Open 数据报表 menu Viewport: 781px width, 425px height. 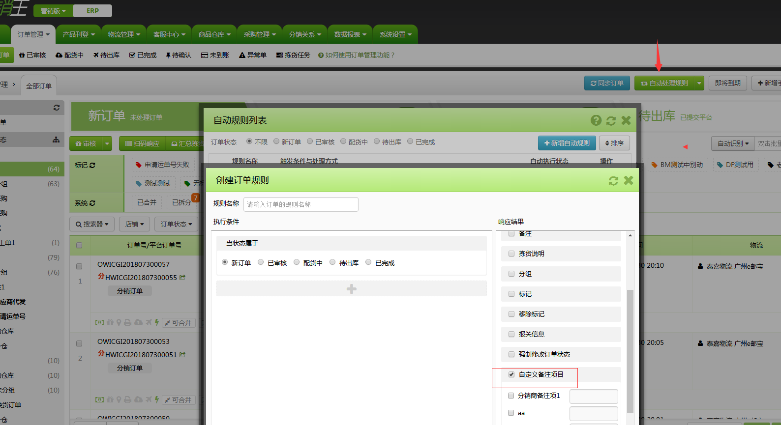coord(350,34)
